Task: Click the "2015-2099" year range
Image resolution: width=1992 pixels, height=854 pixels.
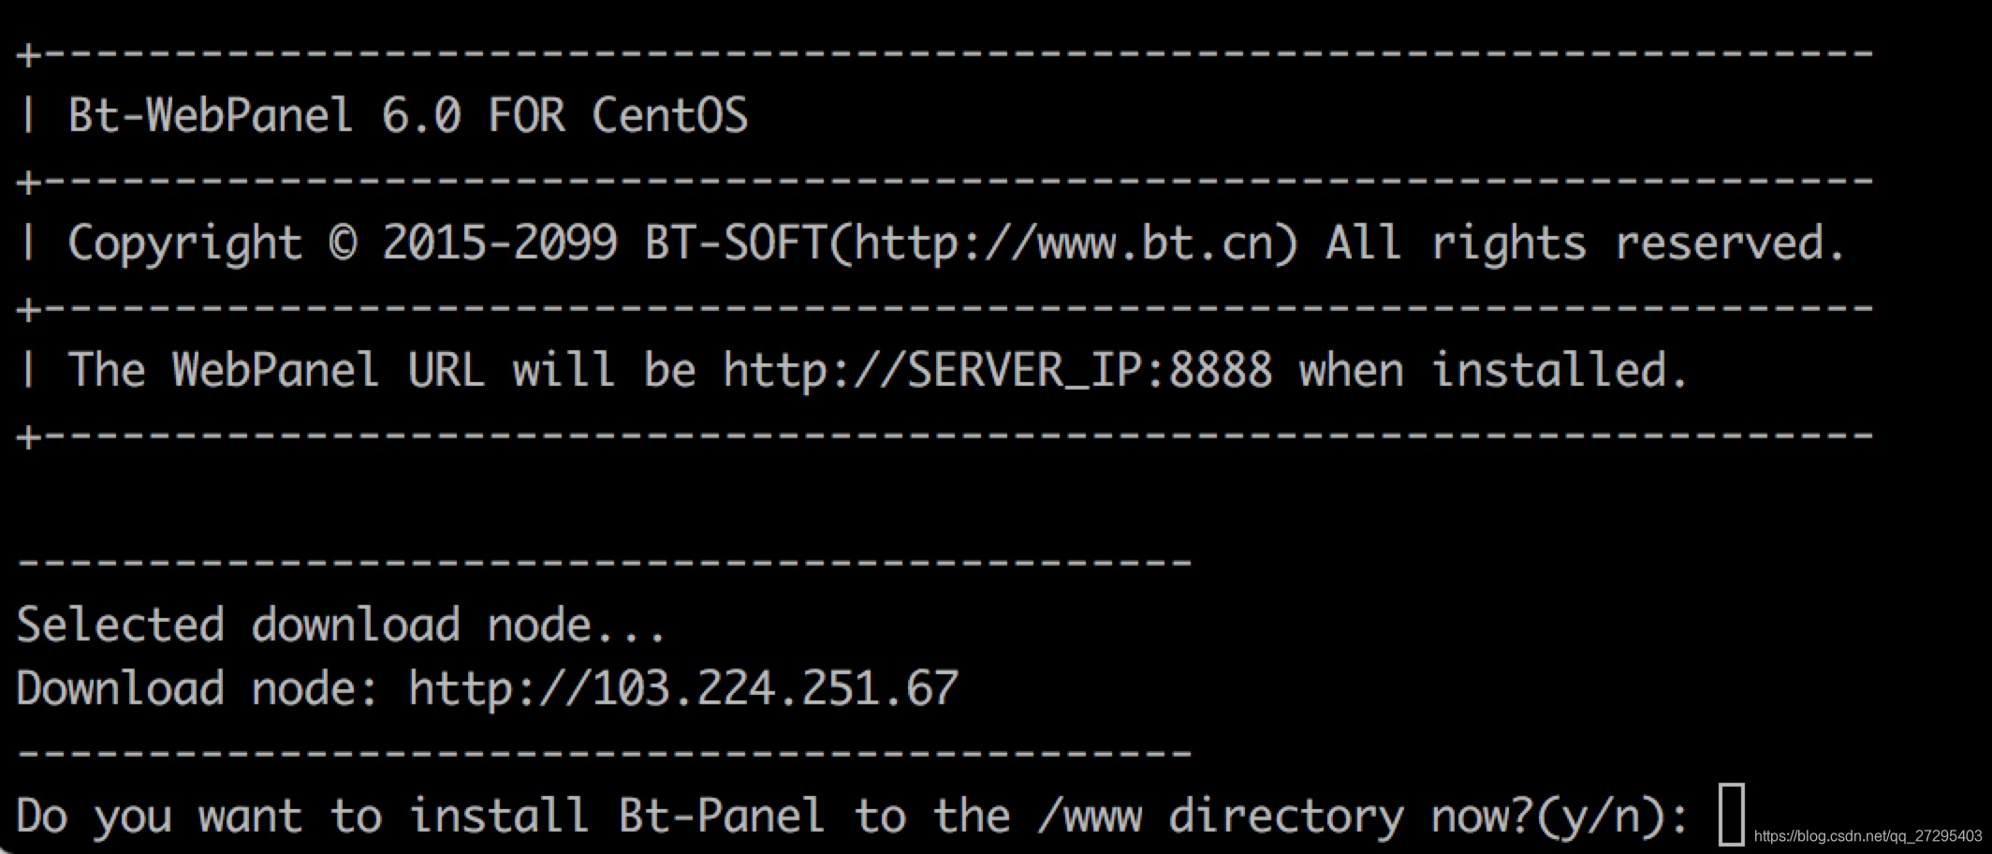Action: tap(500, 243)
